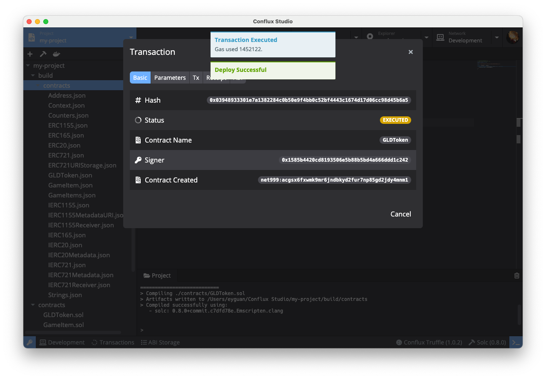Collapse the build folder
Viewport: 546px width, 379px height.
click(33, 76)
